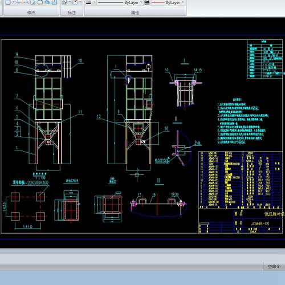Select the JCM48-00 drawing number in title block
Image resolution: width=285 pixels, height=285 pixels.
coord(260,223)
